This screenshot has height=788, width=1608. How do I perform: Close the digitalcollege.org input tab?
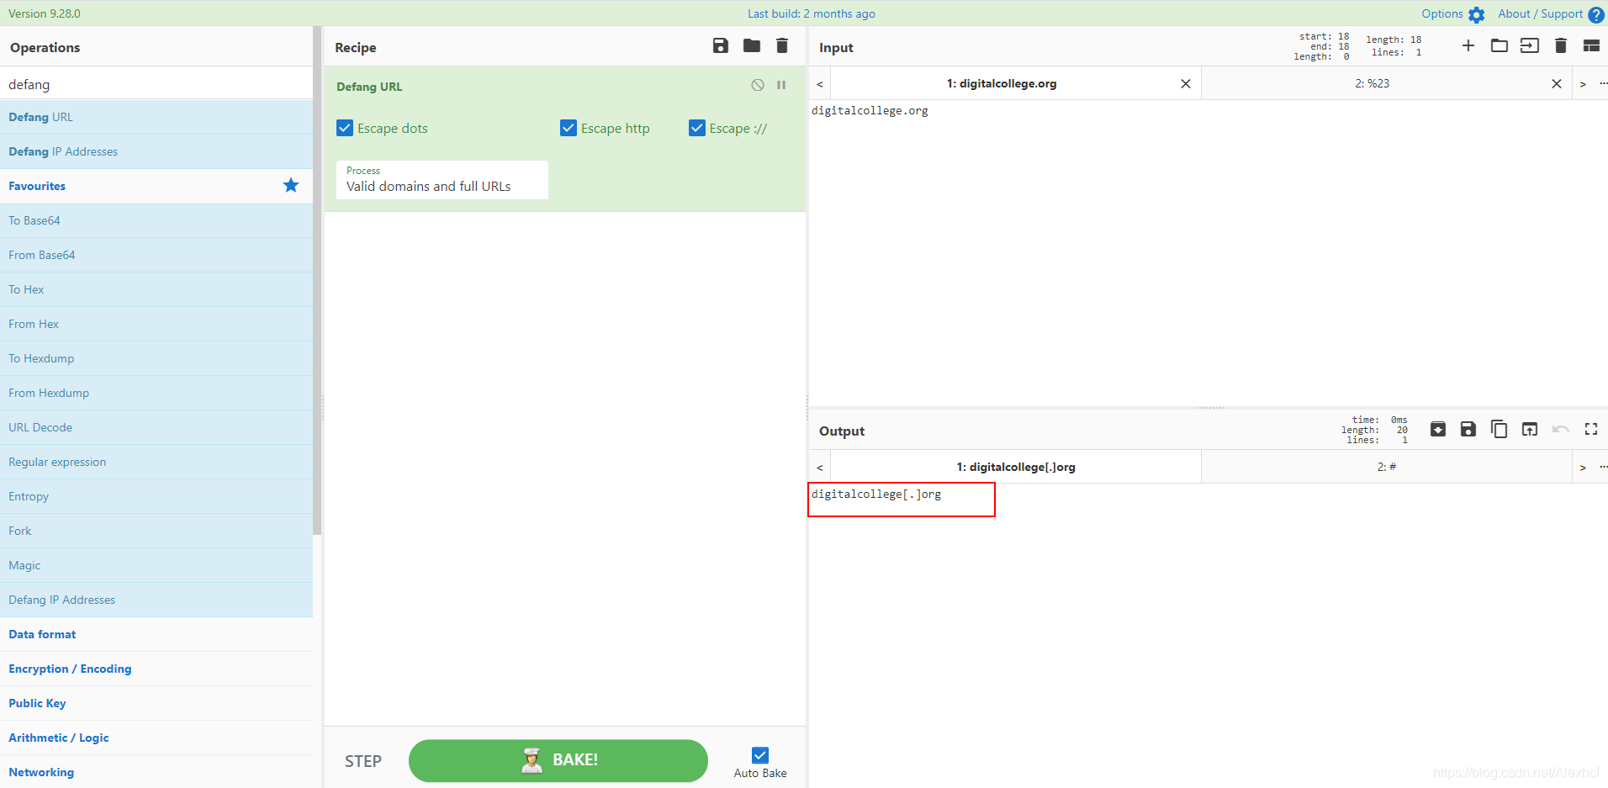point(1186,83)
